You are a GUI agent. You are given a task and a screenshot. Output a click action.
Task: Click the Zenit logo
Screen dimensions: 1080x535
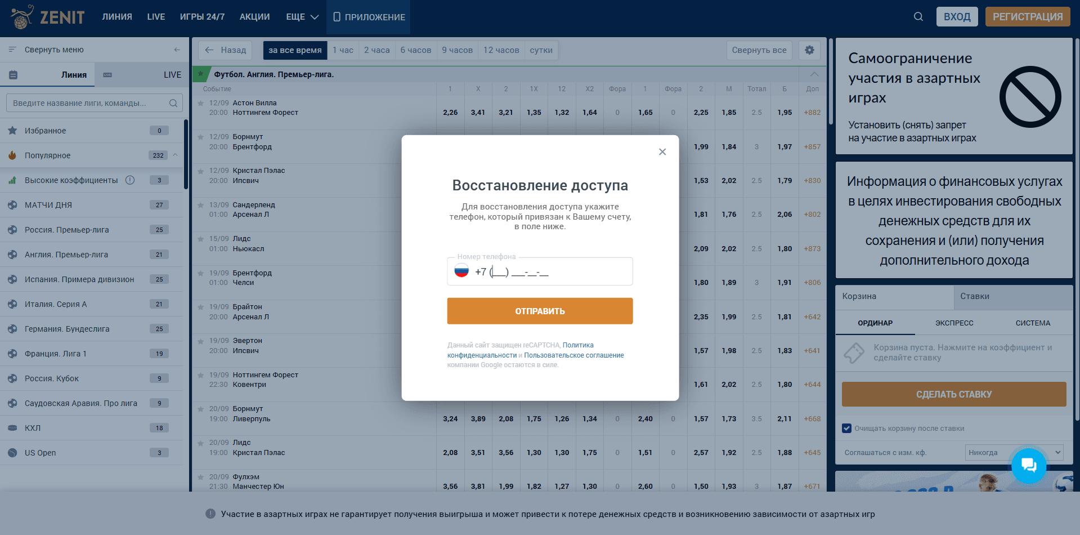48,17
